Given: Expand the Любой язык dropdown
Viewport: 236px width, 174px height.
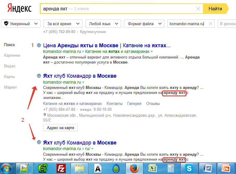Looking at the screenshot, I should coord(103,24).
